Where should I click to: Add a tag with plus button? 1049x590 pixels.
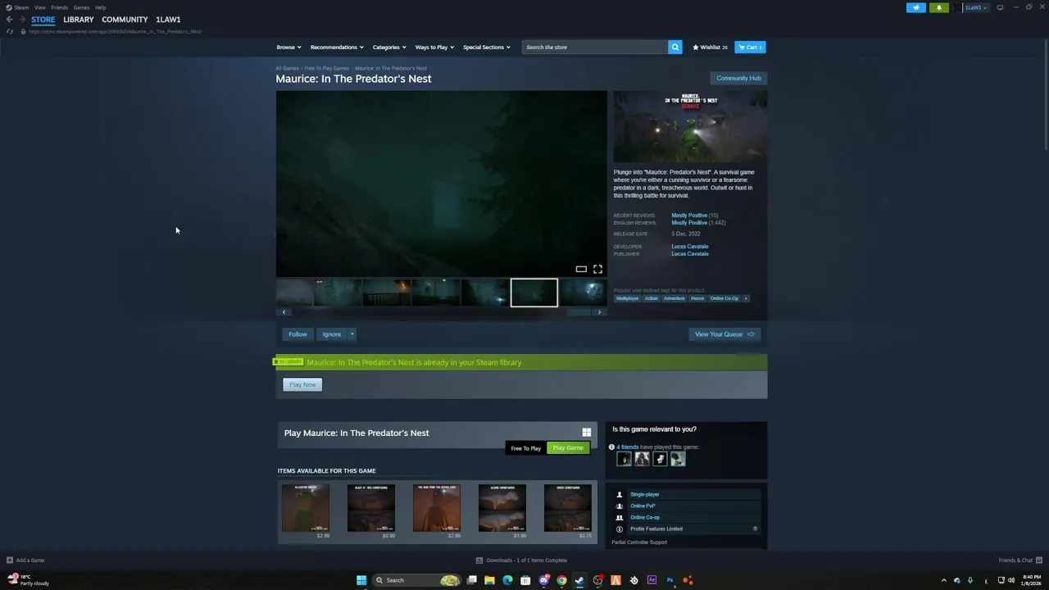coord(746,298)
